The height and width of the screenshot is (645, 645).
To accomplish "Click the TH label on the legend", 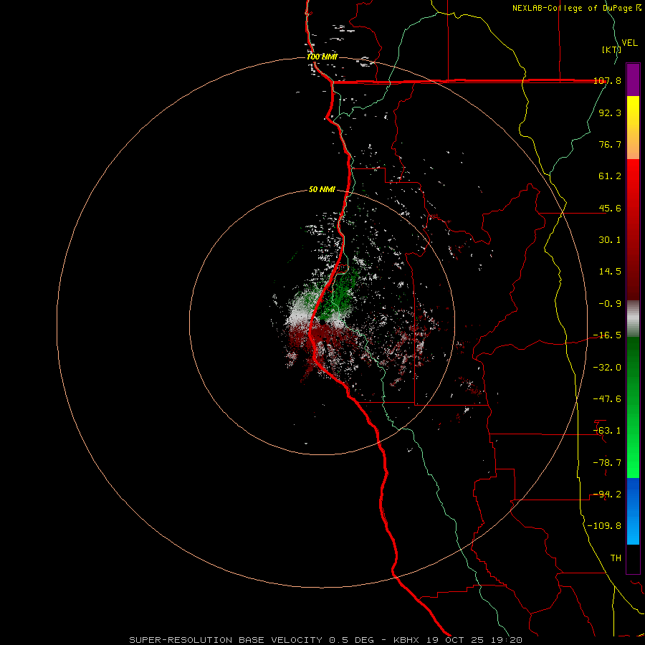I will [x=616, y=558].
